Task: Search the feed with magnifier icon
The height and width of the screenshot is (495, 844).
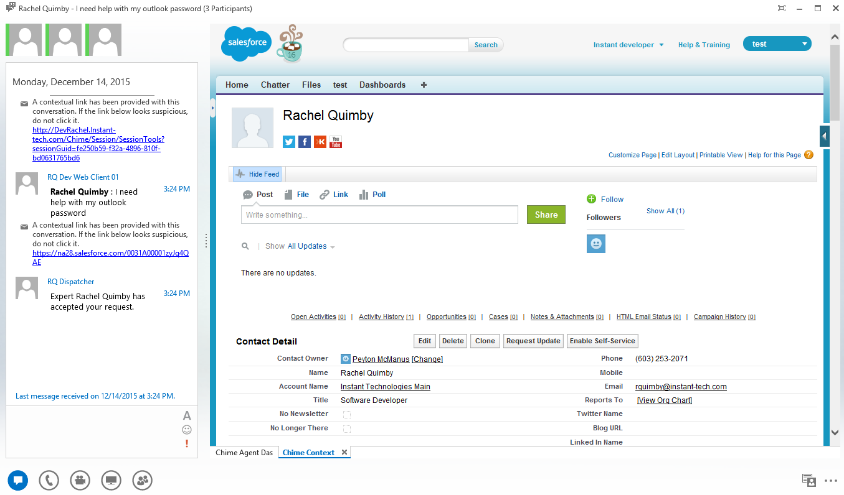Action: tap(245, 246)
